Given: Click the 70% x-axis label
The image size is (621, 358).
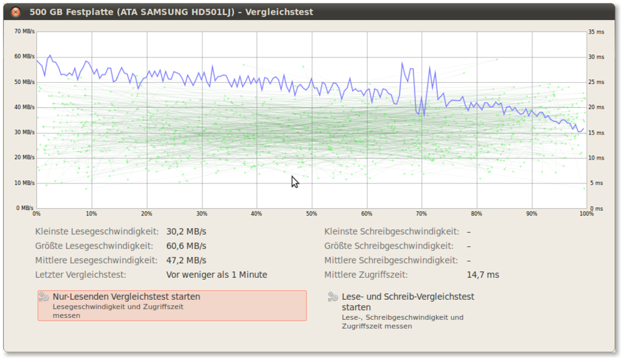Looking at the screenshot, I should 421,214.
